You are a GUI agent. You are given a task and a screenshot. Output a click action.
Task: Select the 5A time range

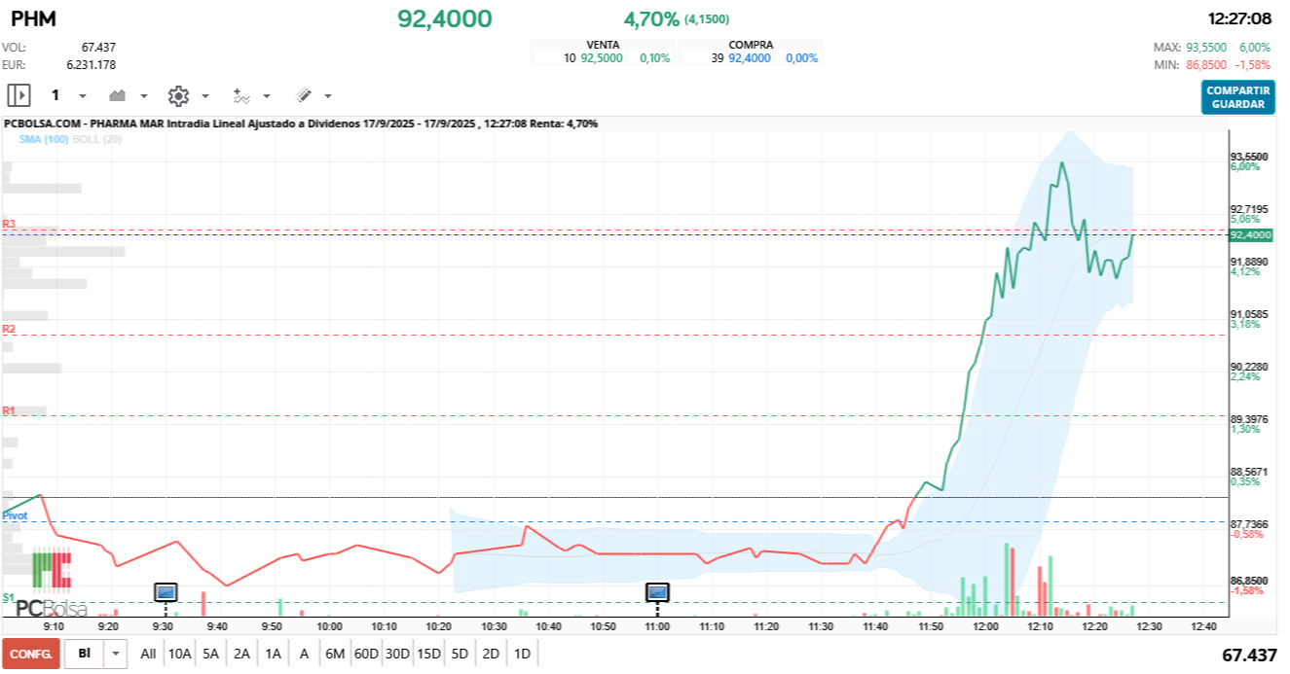(x=210, y=654)
